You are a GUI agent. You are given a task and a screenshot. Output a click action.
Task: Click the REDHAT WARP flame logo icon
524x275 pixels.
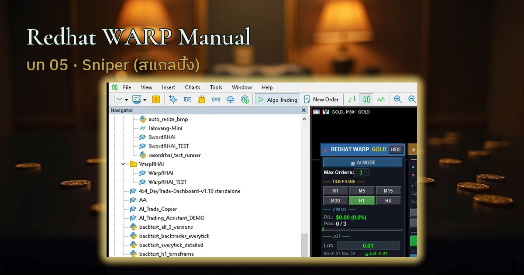325,149
